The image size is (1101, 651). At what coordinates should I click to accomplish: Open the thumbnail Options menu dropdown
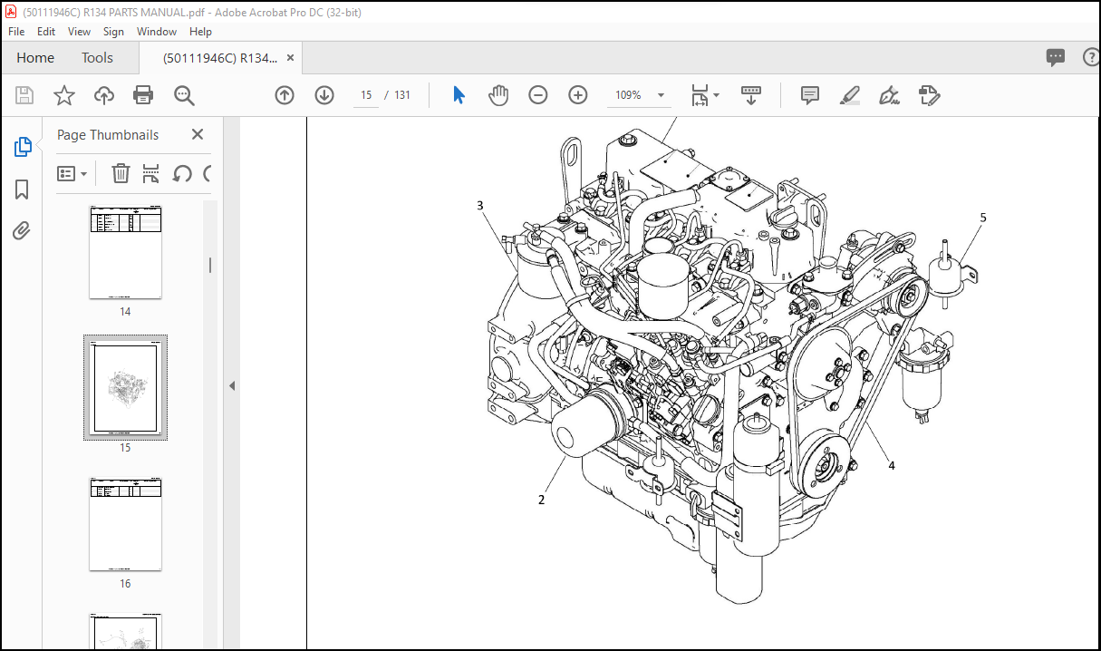[x=72, y=173]
